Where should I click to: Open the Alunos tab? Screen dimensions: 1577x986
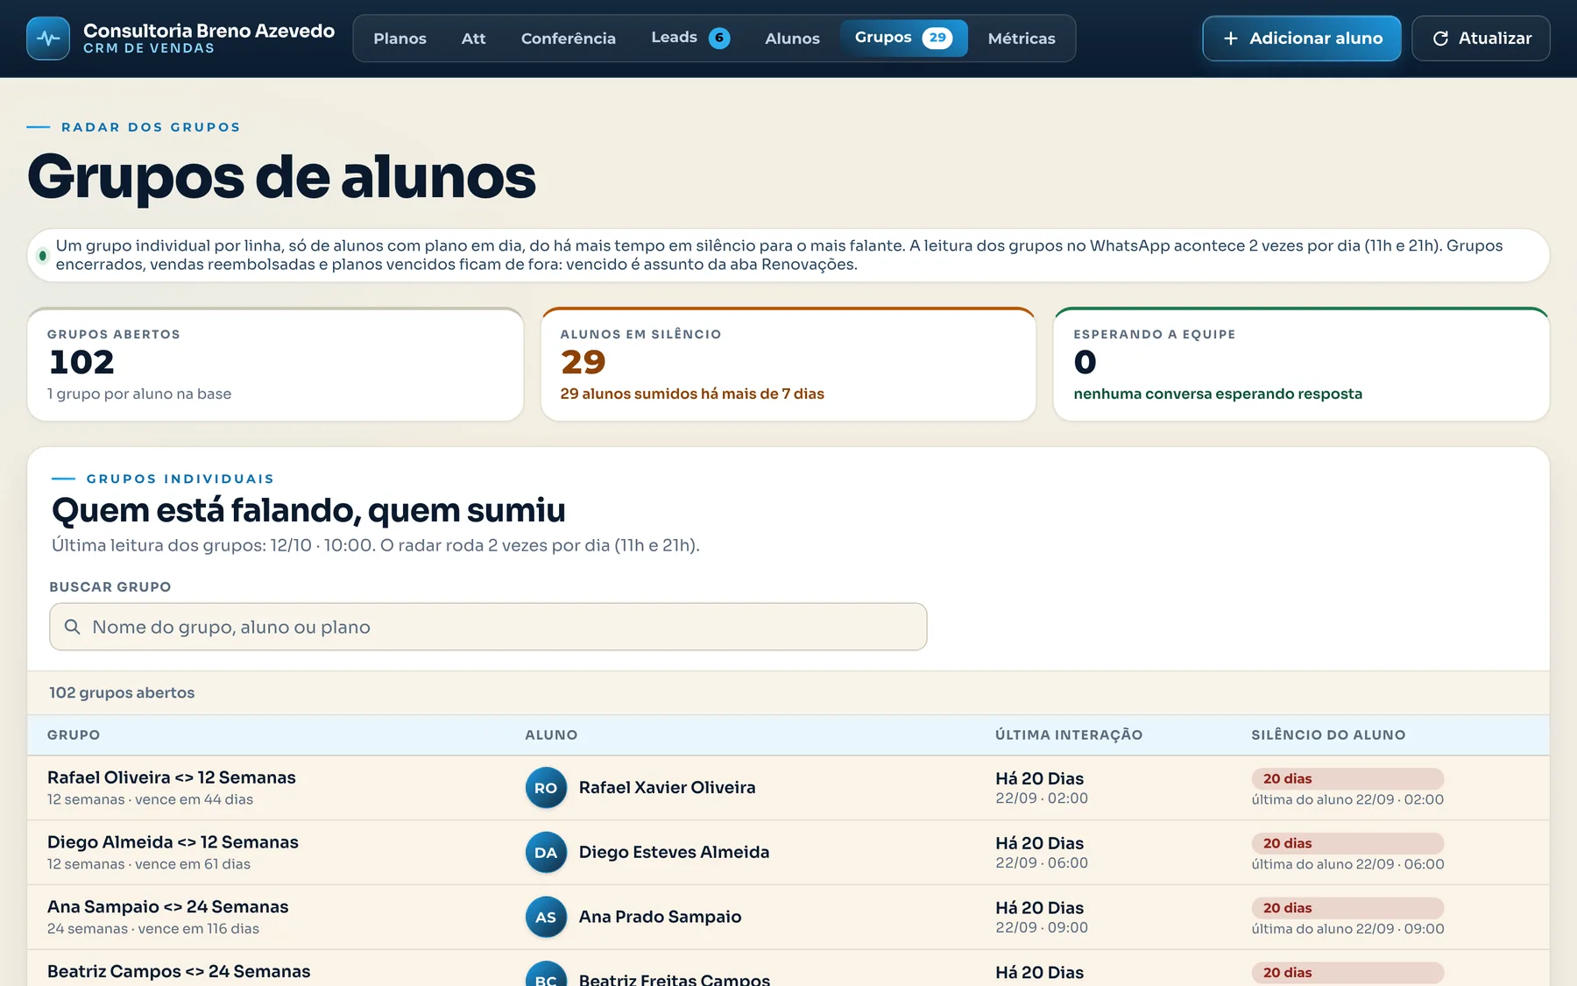point(792,39)
